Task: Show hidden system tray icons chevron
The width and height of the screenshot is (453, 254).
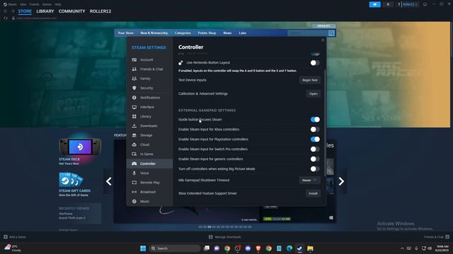Action: click(402, 248)
